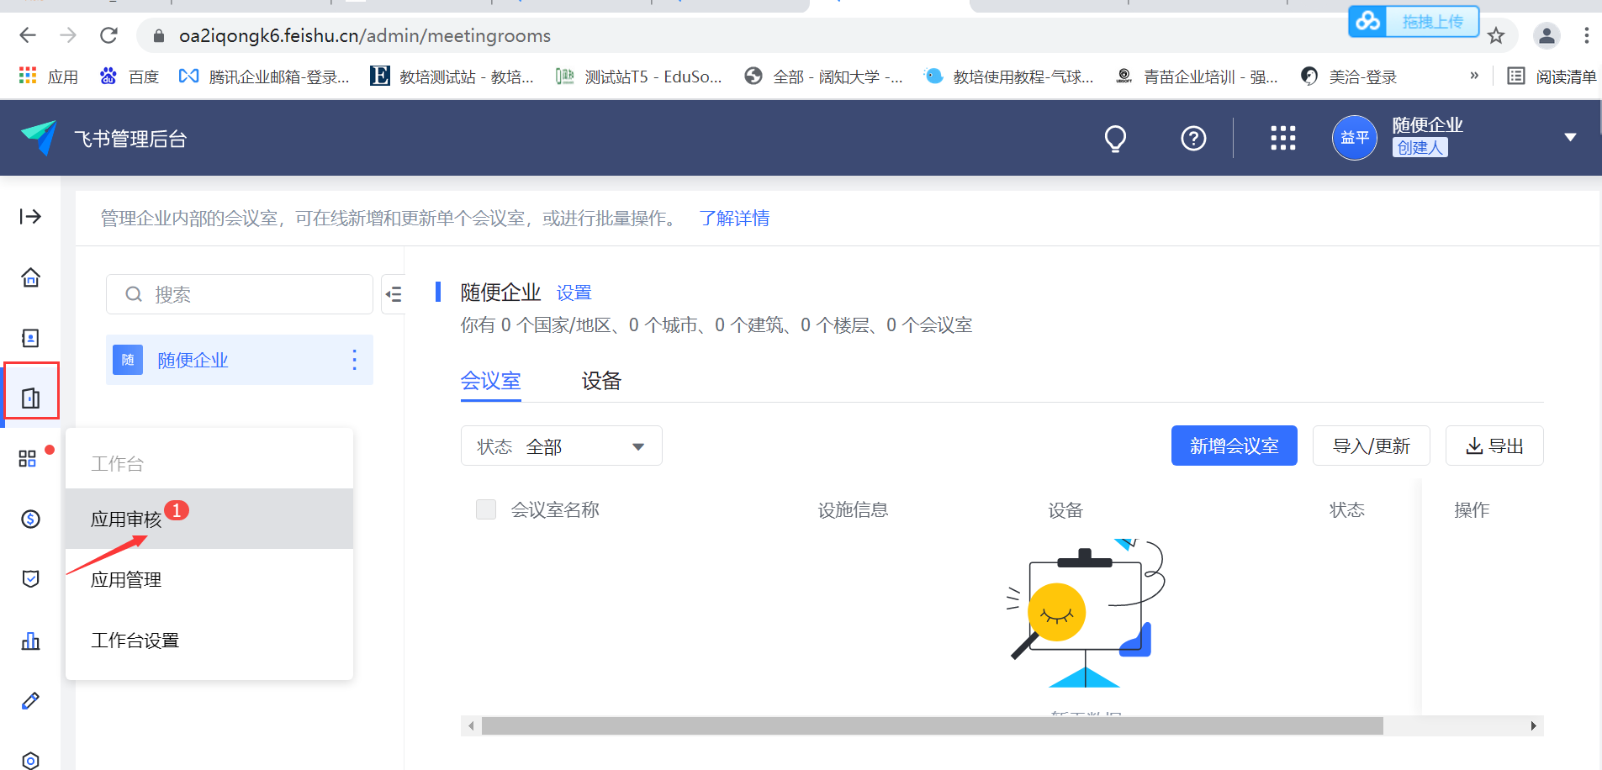Collapse the left tree panel toggle
Image resolution: width=1602 pixels, height=770 pixels.
click(393, 294)
